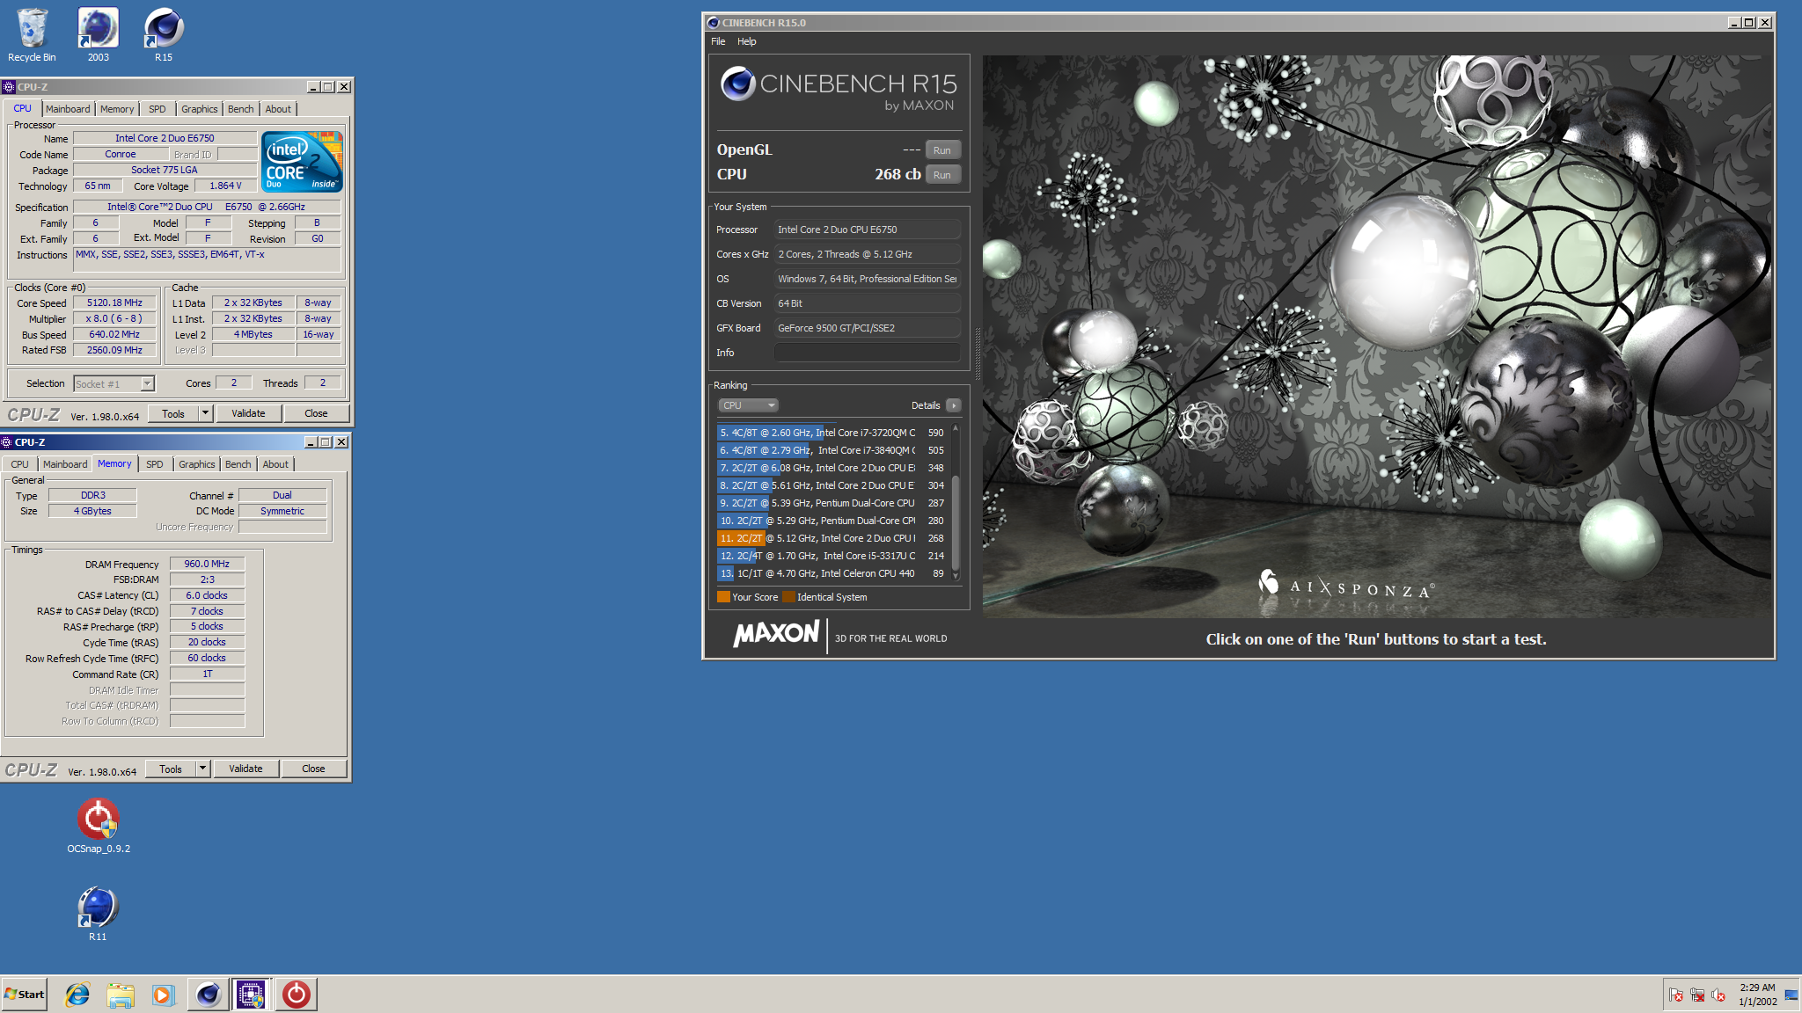Launch Internet Explorer from taskbar
The width and height of the screenshot is (1802, 1013).
(x=77, y=995)
